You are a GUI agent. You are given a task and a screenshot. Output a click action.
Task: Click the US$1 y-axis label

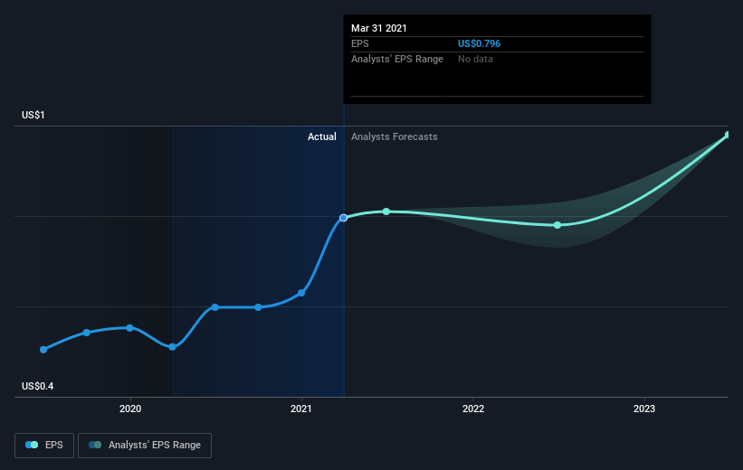(x=33, y=115)
